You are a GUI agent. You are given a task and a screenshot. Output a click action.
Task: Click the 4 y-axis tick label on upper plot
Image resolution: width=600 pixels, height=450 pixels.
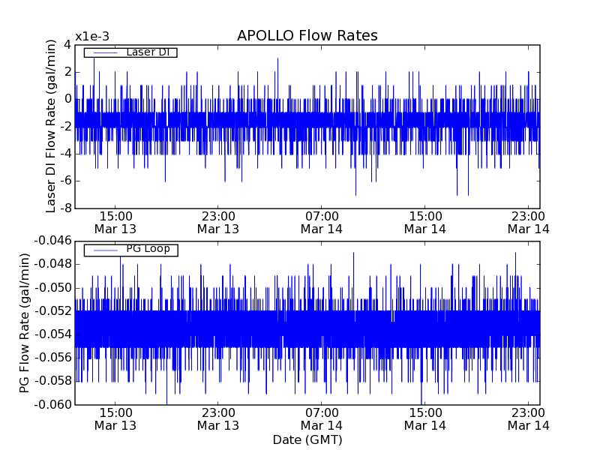point(67,44)
